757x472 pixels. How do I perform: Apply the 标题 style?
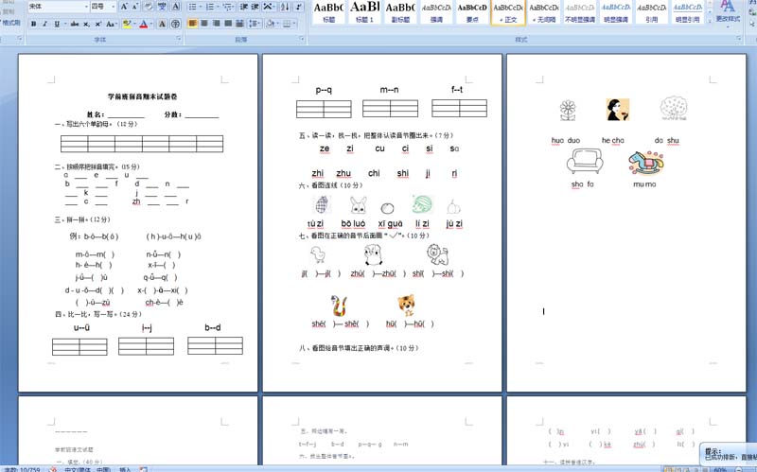[x=329, y=12]
